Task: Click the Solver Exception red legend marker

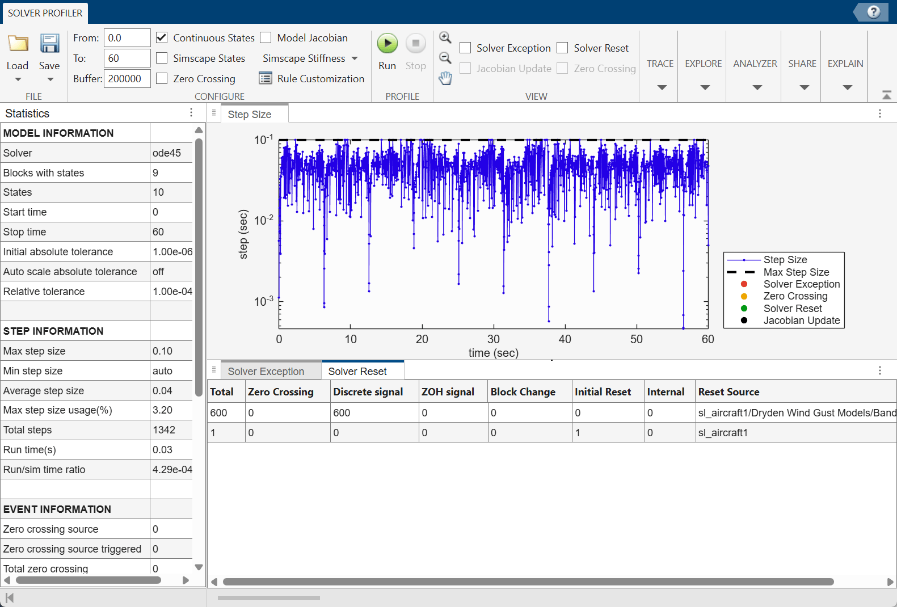Action: (x=744, y=284)
